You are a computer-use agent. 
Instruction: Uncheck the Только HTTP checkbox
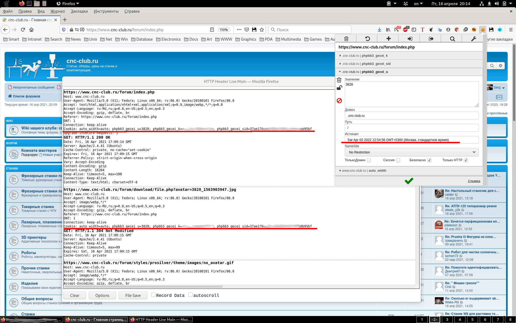click(466, 160)
